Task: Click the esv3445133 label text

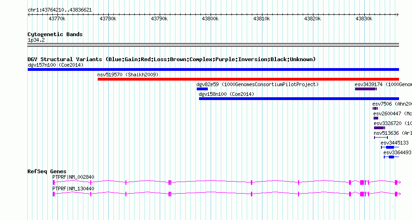Action: (x=395, y=143)
